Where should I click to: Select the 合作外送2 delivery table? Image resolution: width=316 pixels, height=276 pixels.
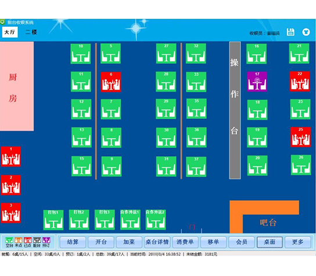(x=156, y=220)
